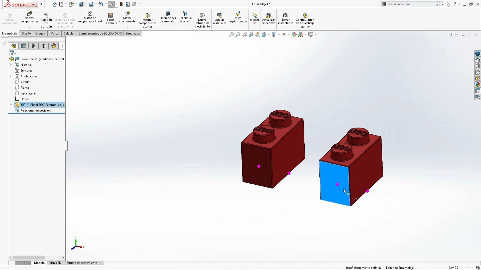Expand Mover componente dropdown arrow
The image size is (481, 270).
click(x=127, y=27)
